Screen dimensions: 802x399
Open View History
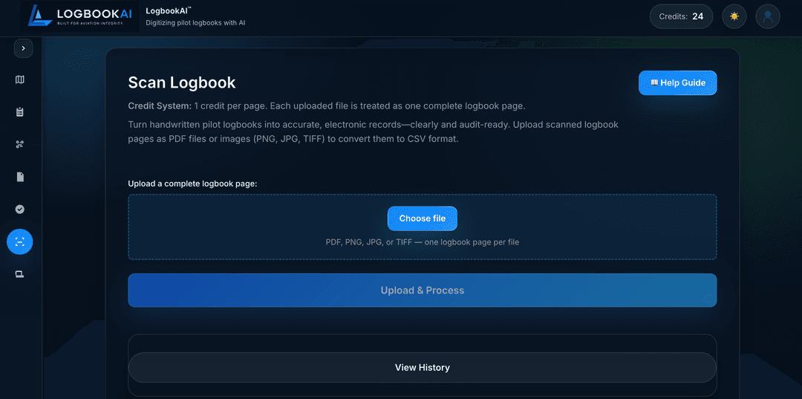pos(423,368)
